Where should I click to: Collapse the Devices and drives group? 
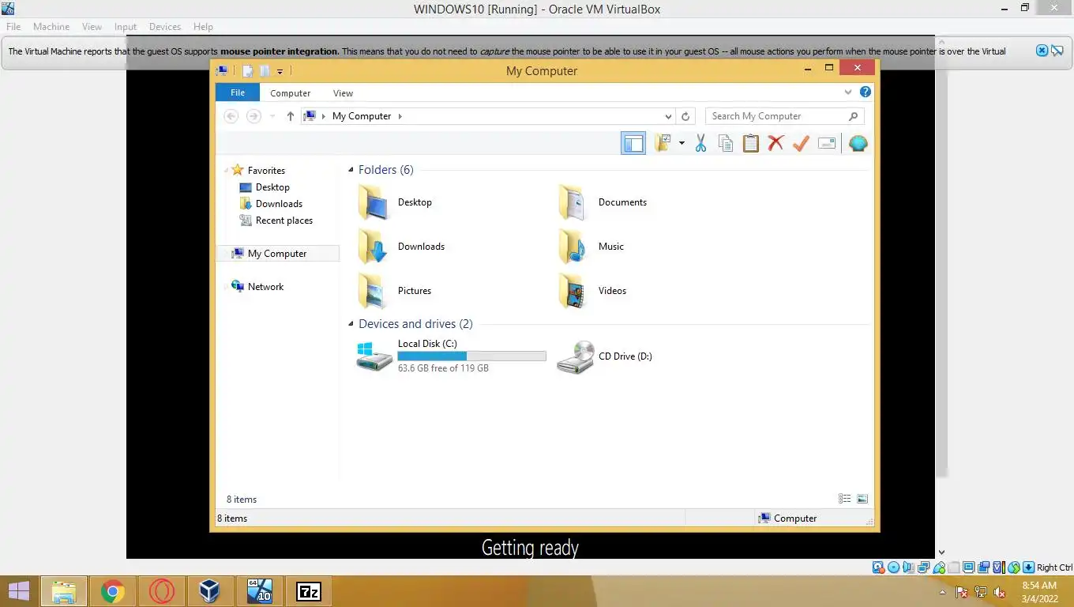tap(351, 324)
